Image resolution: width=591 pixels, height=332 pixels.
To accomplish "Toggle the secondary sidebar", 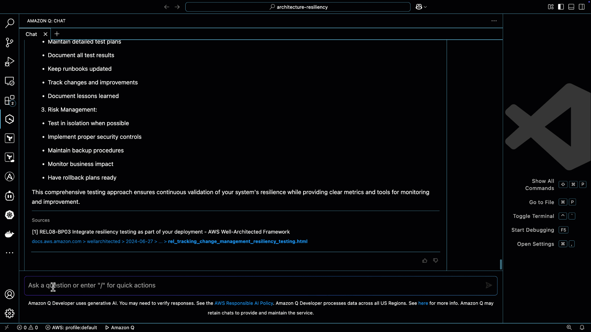I will coord(581,6).
